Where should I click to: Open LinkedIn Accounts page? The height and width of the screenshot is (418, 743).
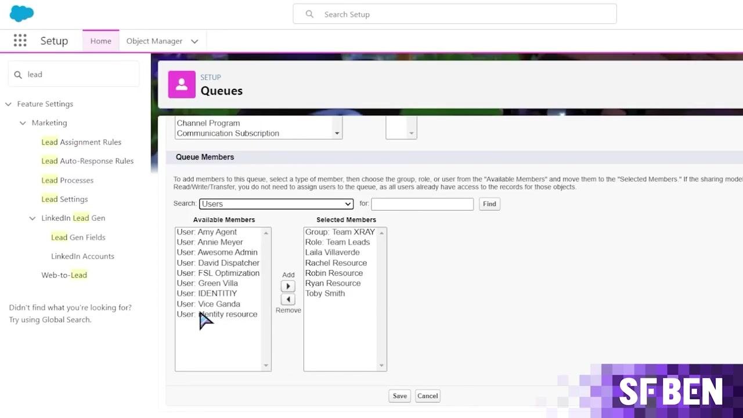(82, 256)
